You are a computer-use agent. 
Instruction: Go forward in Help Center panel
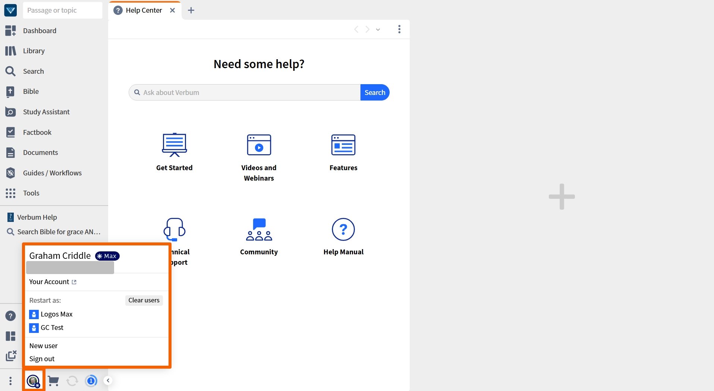tap(367, 29)
